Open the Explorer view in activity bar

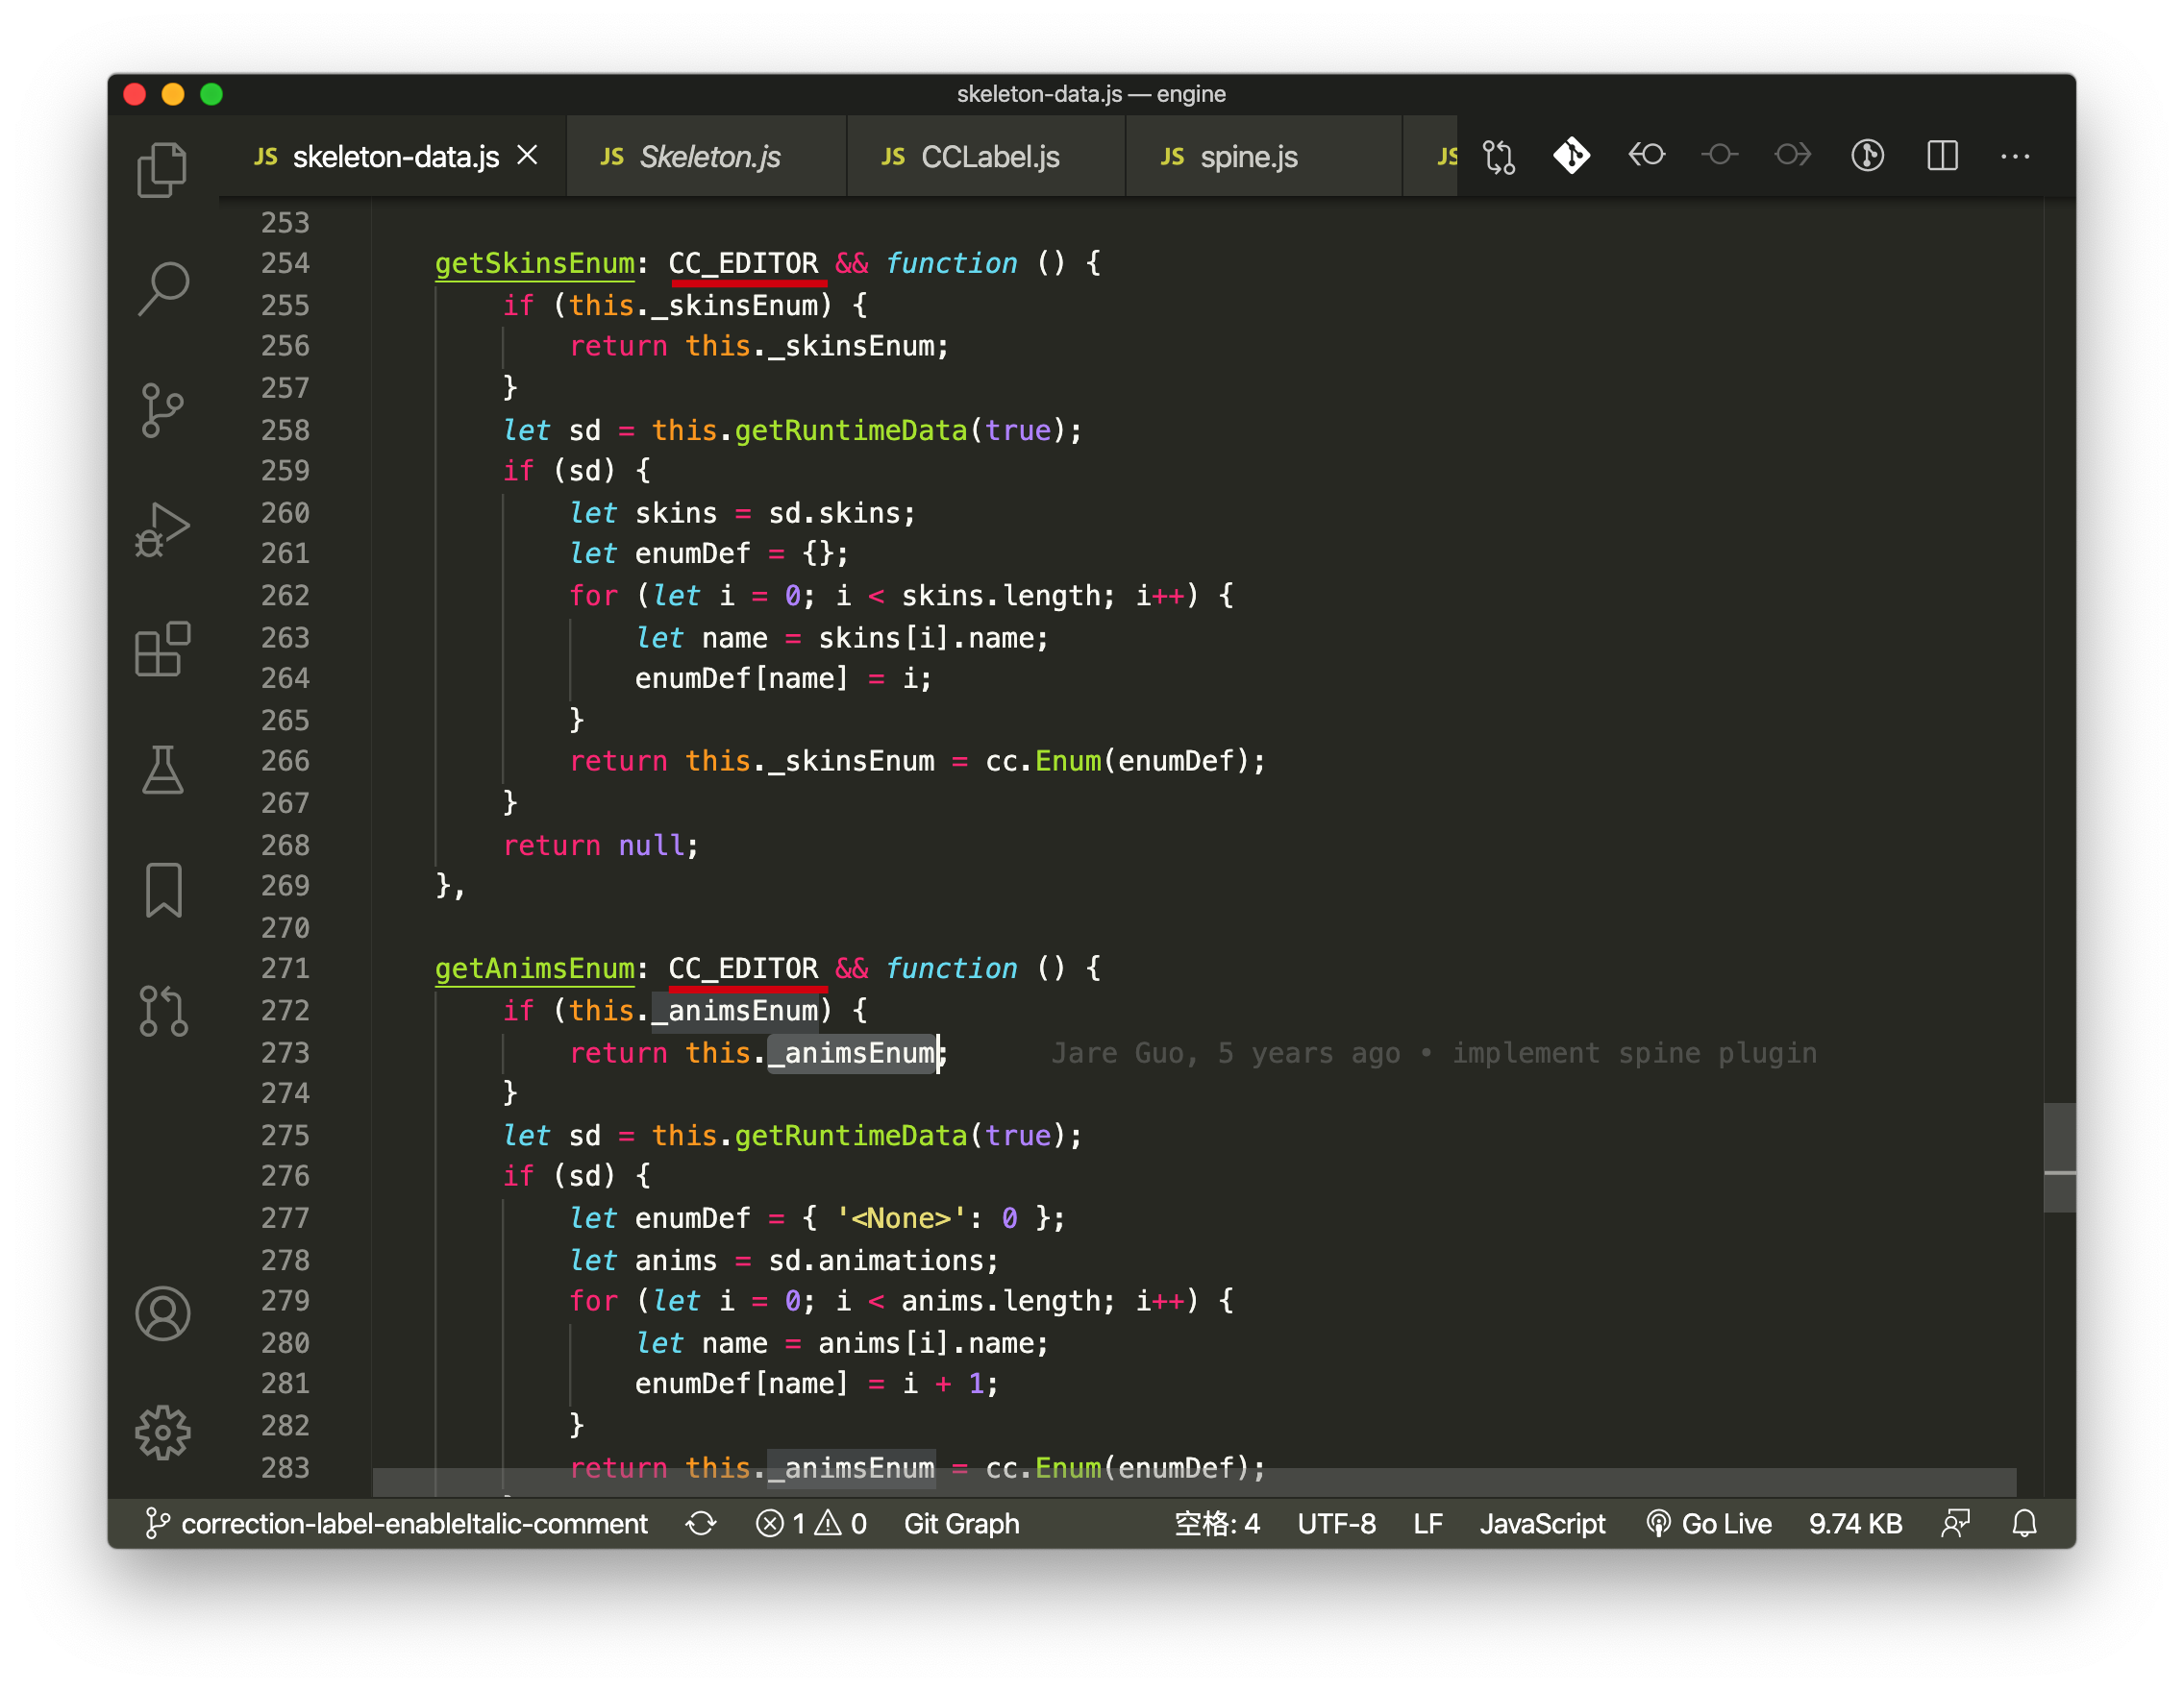[x=162, y=170]
